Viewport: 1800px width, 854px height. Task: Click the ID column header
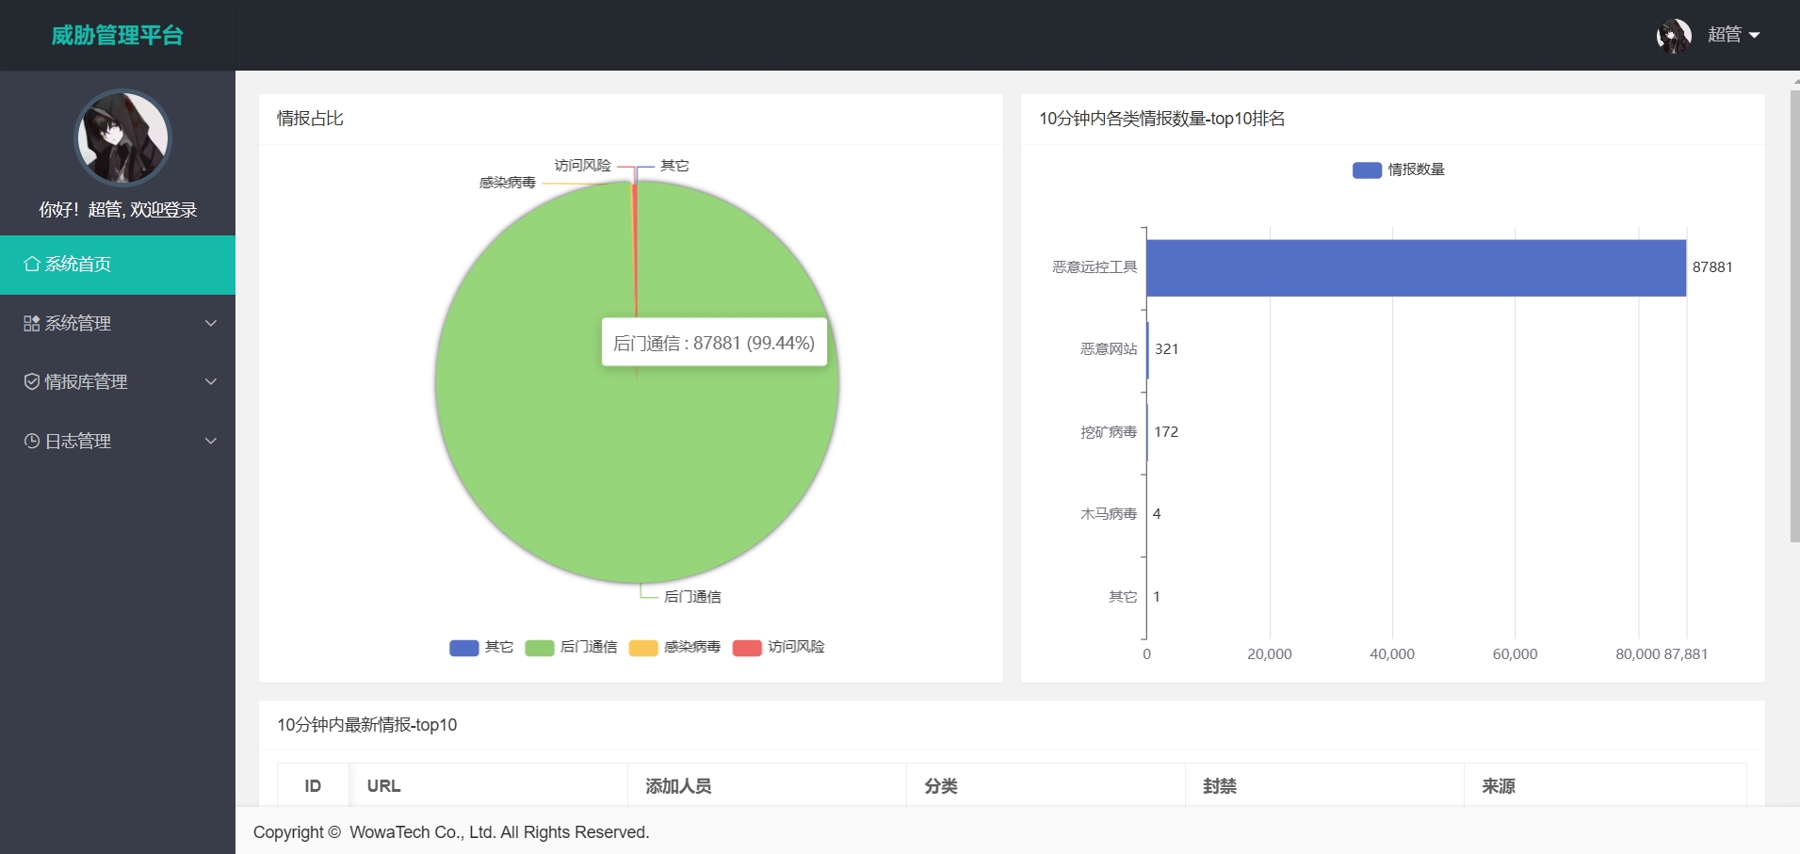pyautogui.click(x=313, y=786)
